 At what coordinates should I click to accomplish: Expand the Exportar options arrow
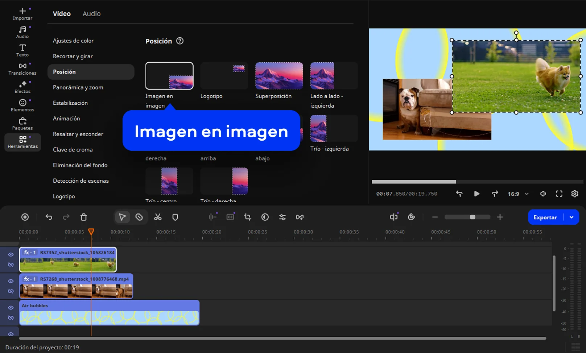click(571, 217)
